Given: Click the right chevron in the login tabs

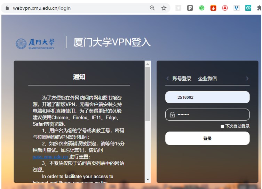Looking at the screenshot, I should pyautogui.click(x=247, y=79).
